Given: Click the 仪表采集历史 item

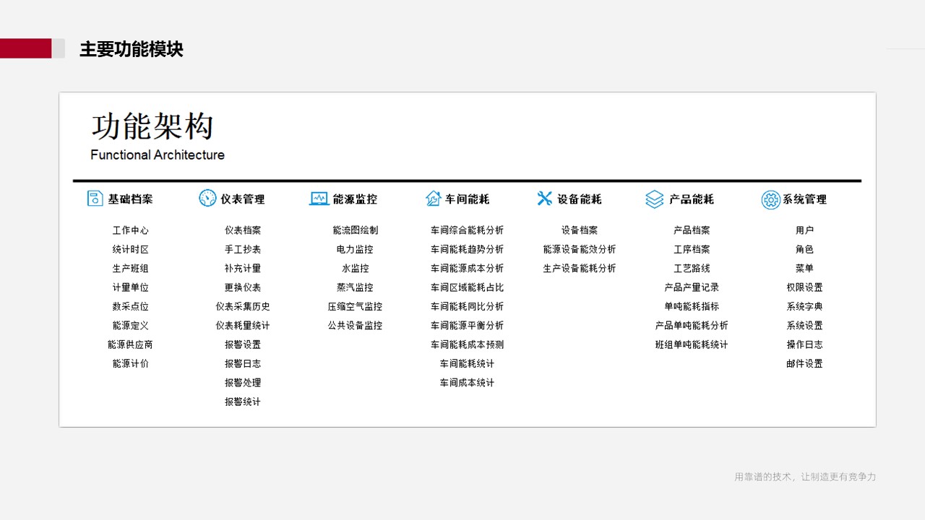Looking at the screenshot, I should point(243,307).
